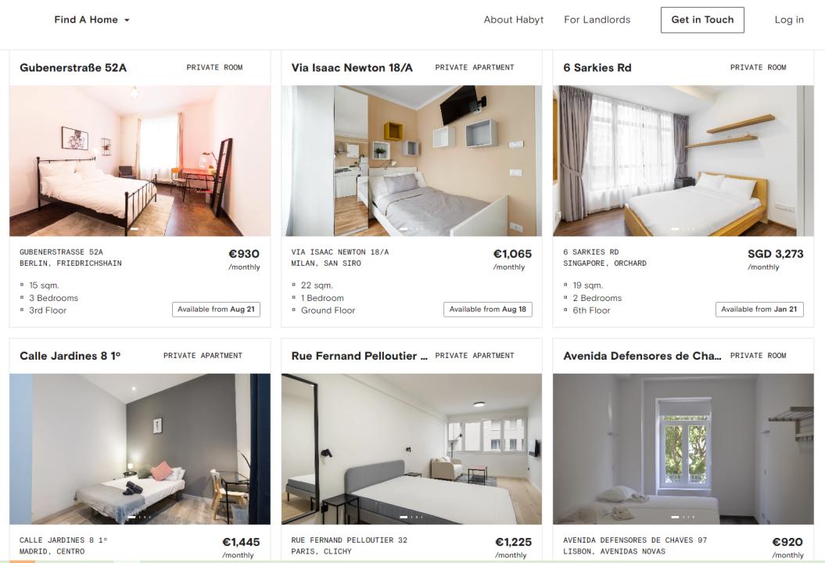Open the For Landlords page
Screen dimensions: 825x563
tap(597, 20)
